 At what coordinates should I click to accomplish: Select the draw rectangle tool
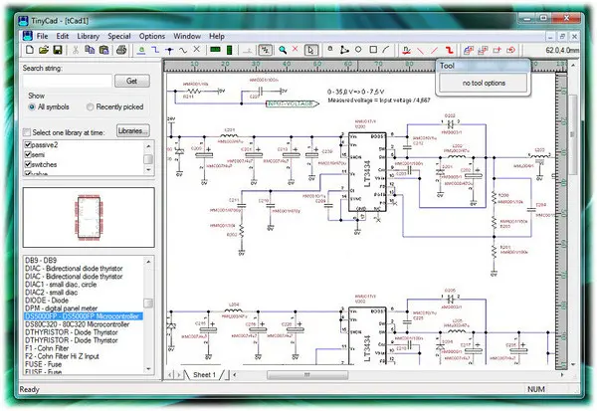[374, 50]
